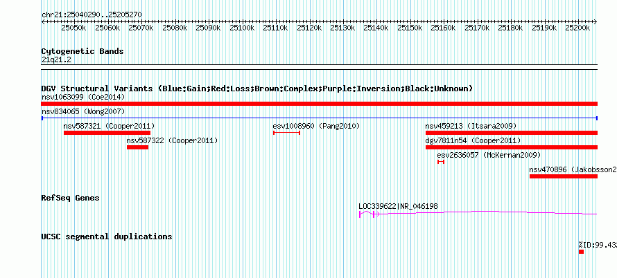Screen dimensions: 617x278
Task: Click the 25110k ruler position
Action: (x=275, y=28)
